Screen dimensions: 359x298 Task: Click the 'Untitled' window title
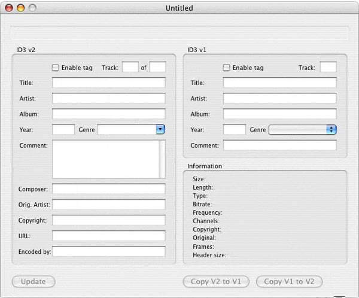(180, 8)
